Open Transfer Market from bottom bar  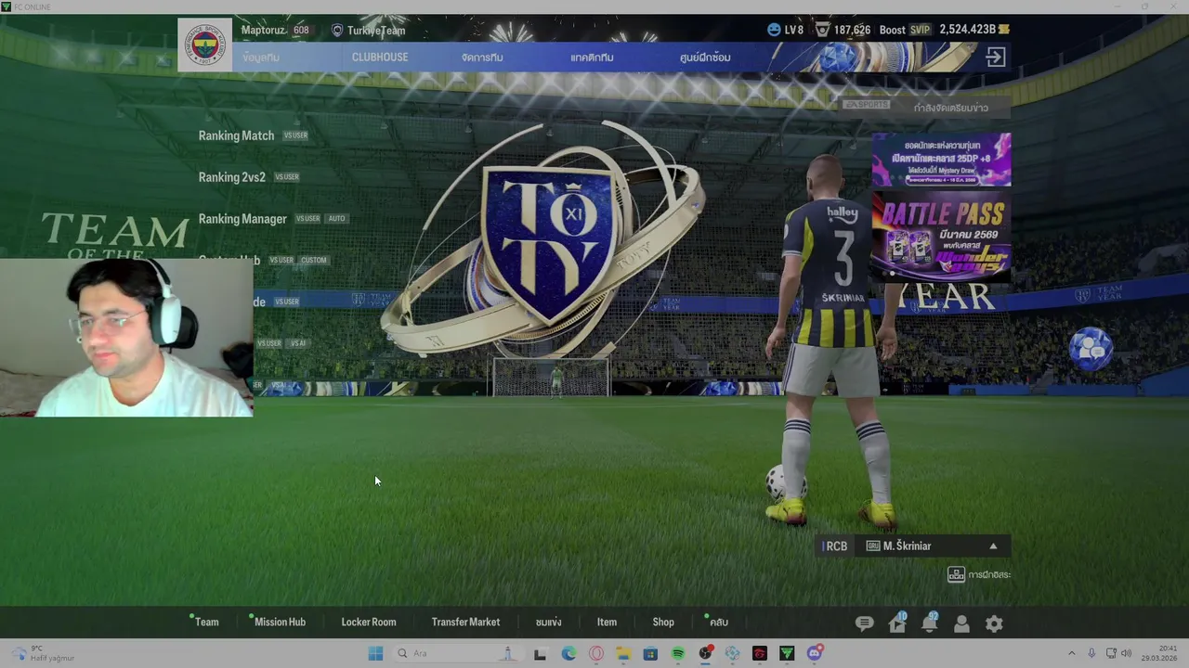[465, 623]
